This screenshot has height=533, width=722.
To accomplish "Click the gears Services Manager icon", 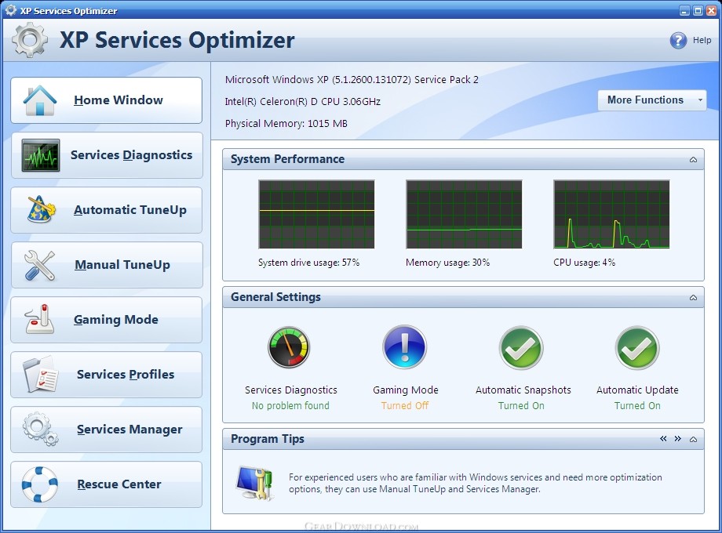I will tap(41, 429).
